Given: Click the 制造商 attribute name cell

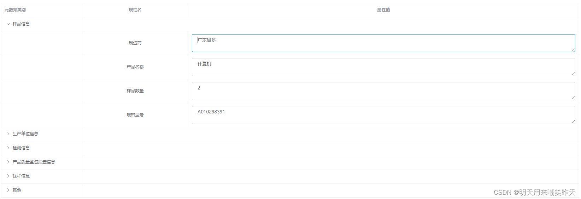Looking at the screenshot, I should (x=135, y=43).
